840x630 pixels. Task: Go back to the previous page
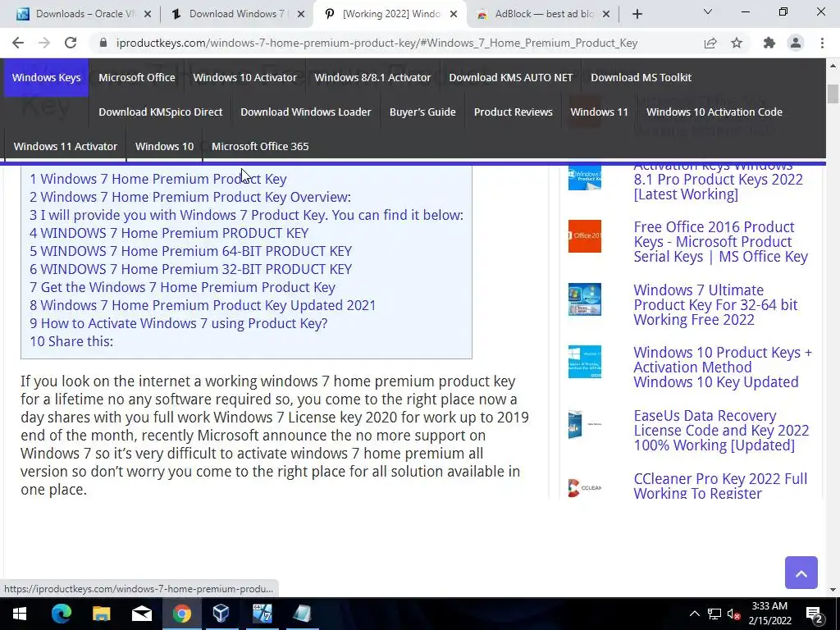click(x=18, y=43)
